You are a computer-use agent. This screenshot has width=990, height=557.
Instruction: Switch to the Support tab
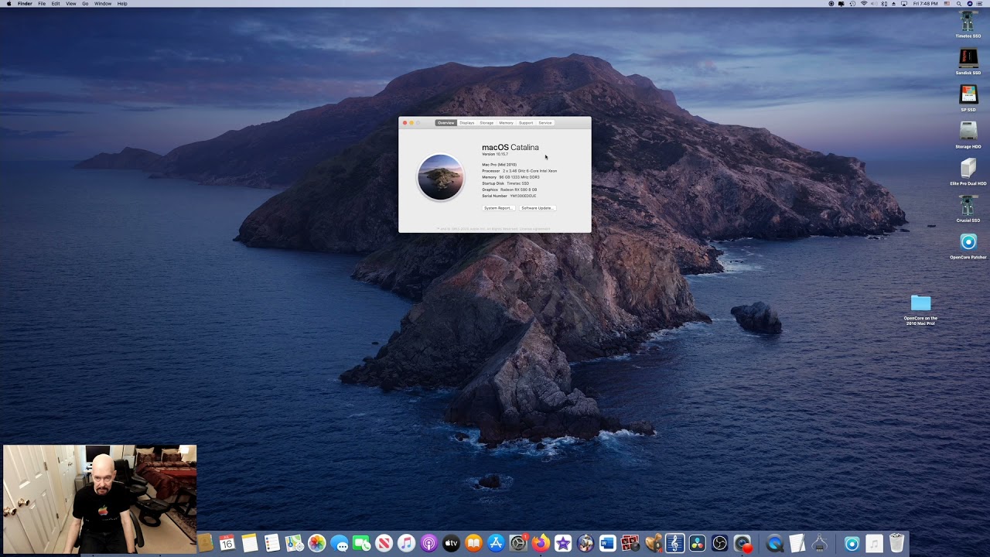(x=526, y=123)
